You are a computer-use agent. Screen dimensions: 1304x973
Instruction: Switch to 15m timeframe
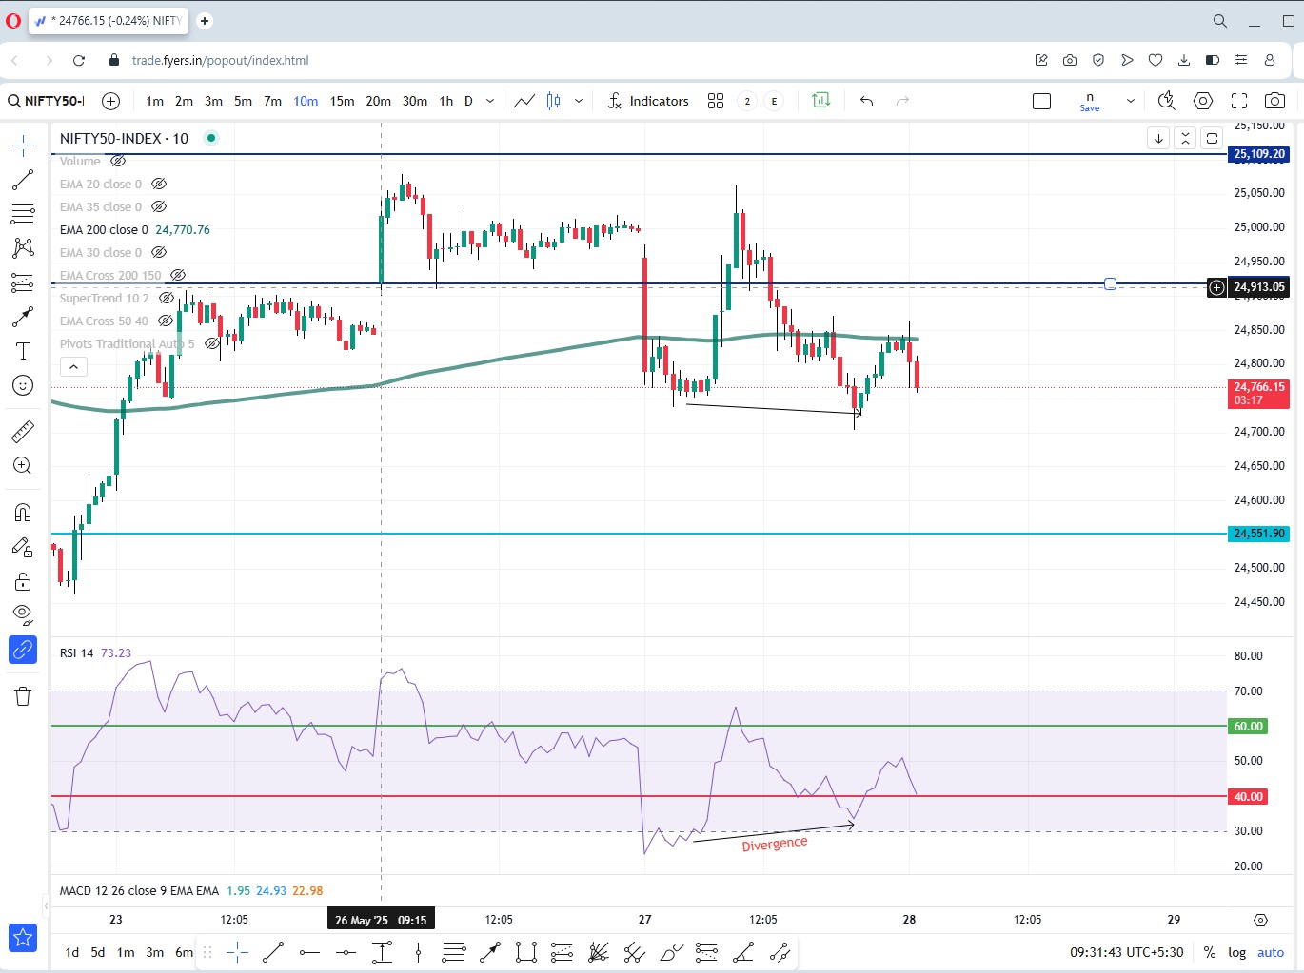[342, 101]
